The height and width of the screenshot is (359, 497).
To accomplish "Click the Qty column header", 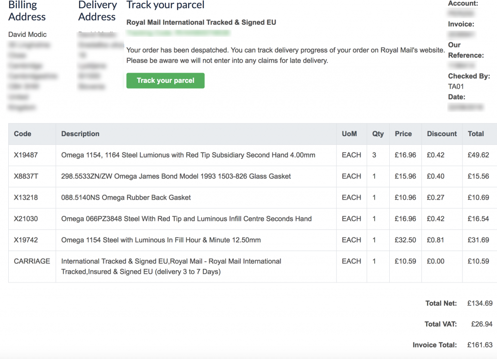I will pos(378,134).
